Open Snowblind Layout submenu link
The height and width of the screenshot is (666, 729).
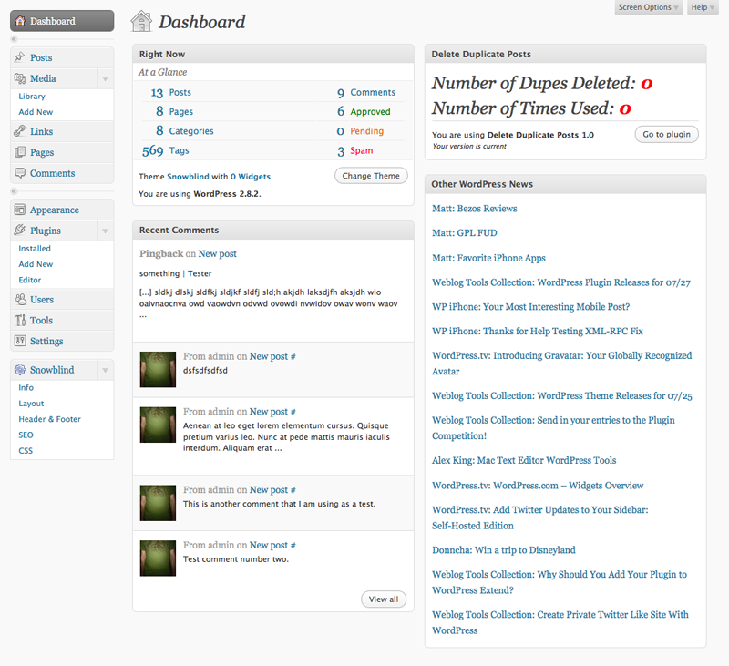click(x=31, y=404)
